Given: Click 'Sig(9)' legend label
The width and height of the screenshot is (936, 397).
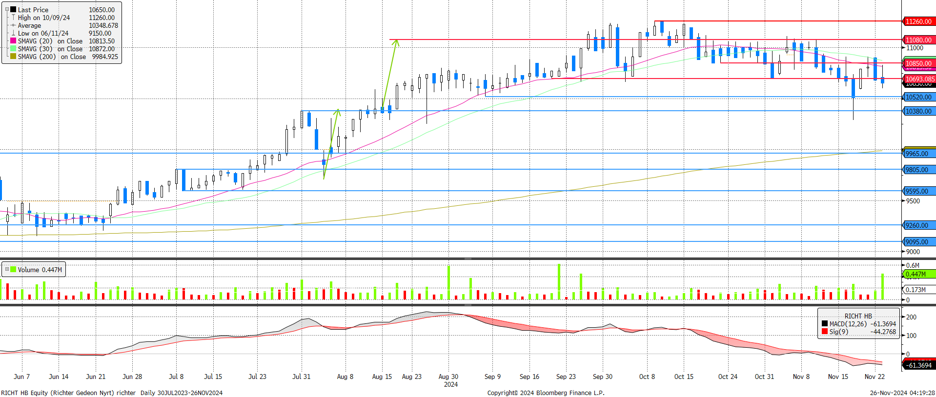Looking at the screenshot, I should point(838,332).
